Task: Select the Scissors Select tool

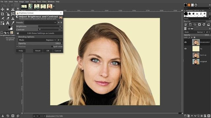Action: coord(13,10)
